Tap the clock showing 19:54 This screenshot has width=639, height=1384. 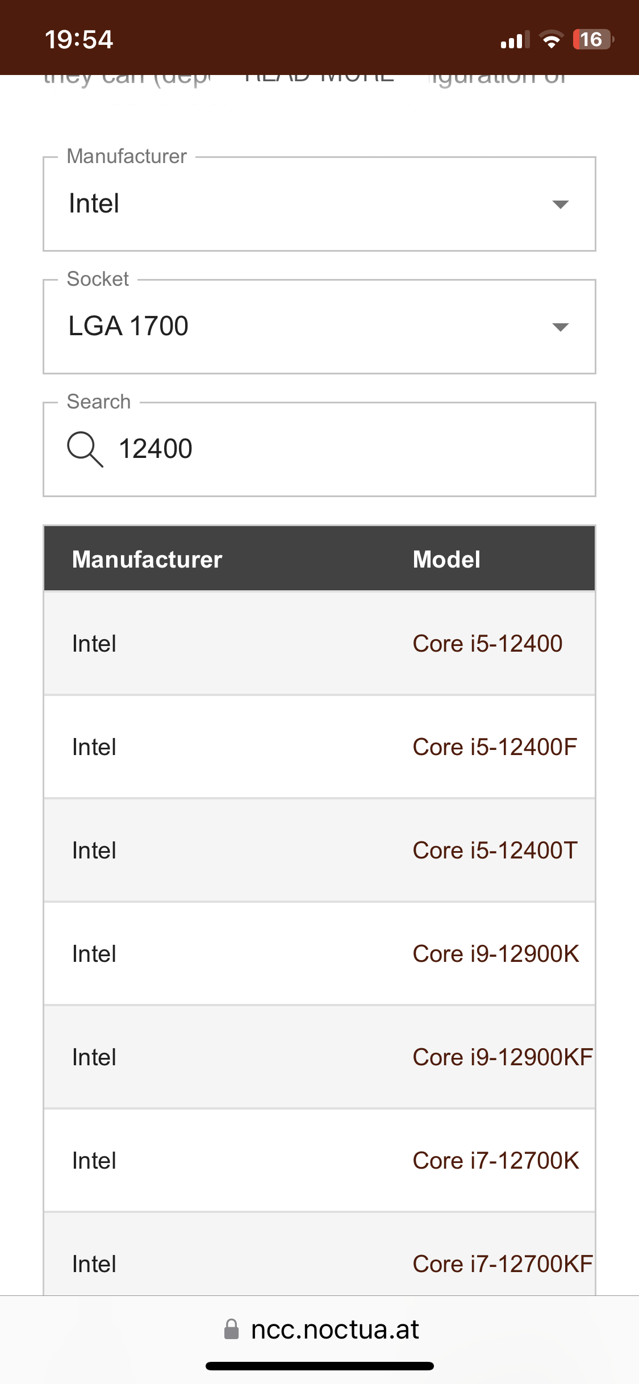(79, 40)
